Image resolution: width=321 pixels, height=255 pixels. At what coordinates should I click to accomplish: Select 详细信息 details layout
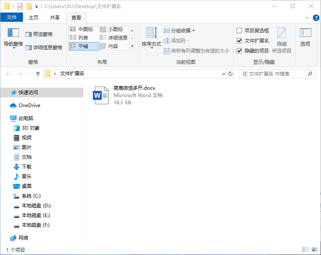[114, 38]
